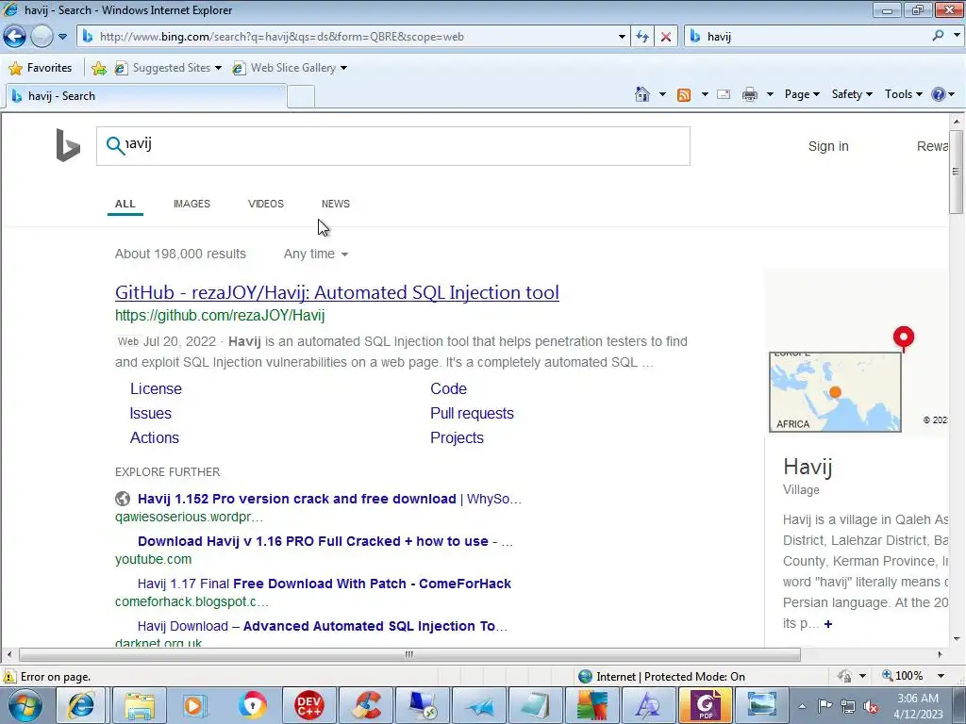
Task: Click the vertical scrollbar thumb
Action: pos(956,172)
